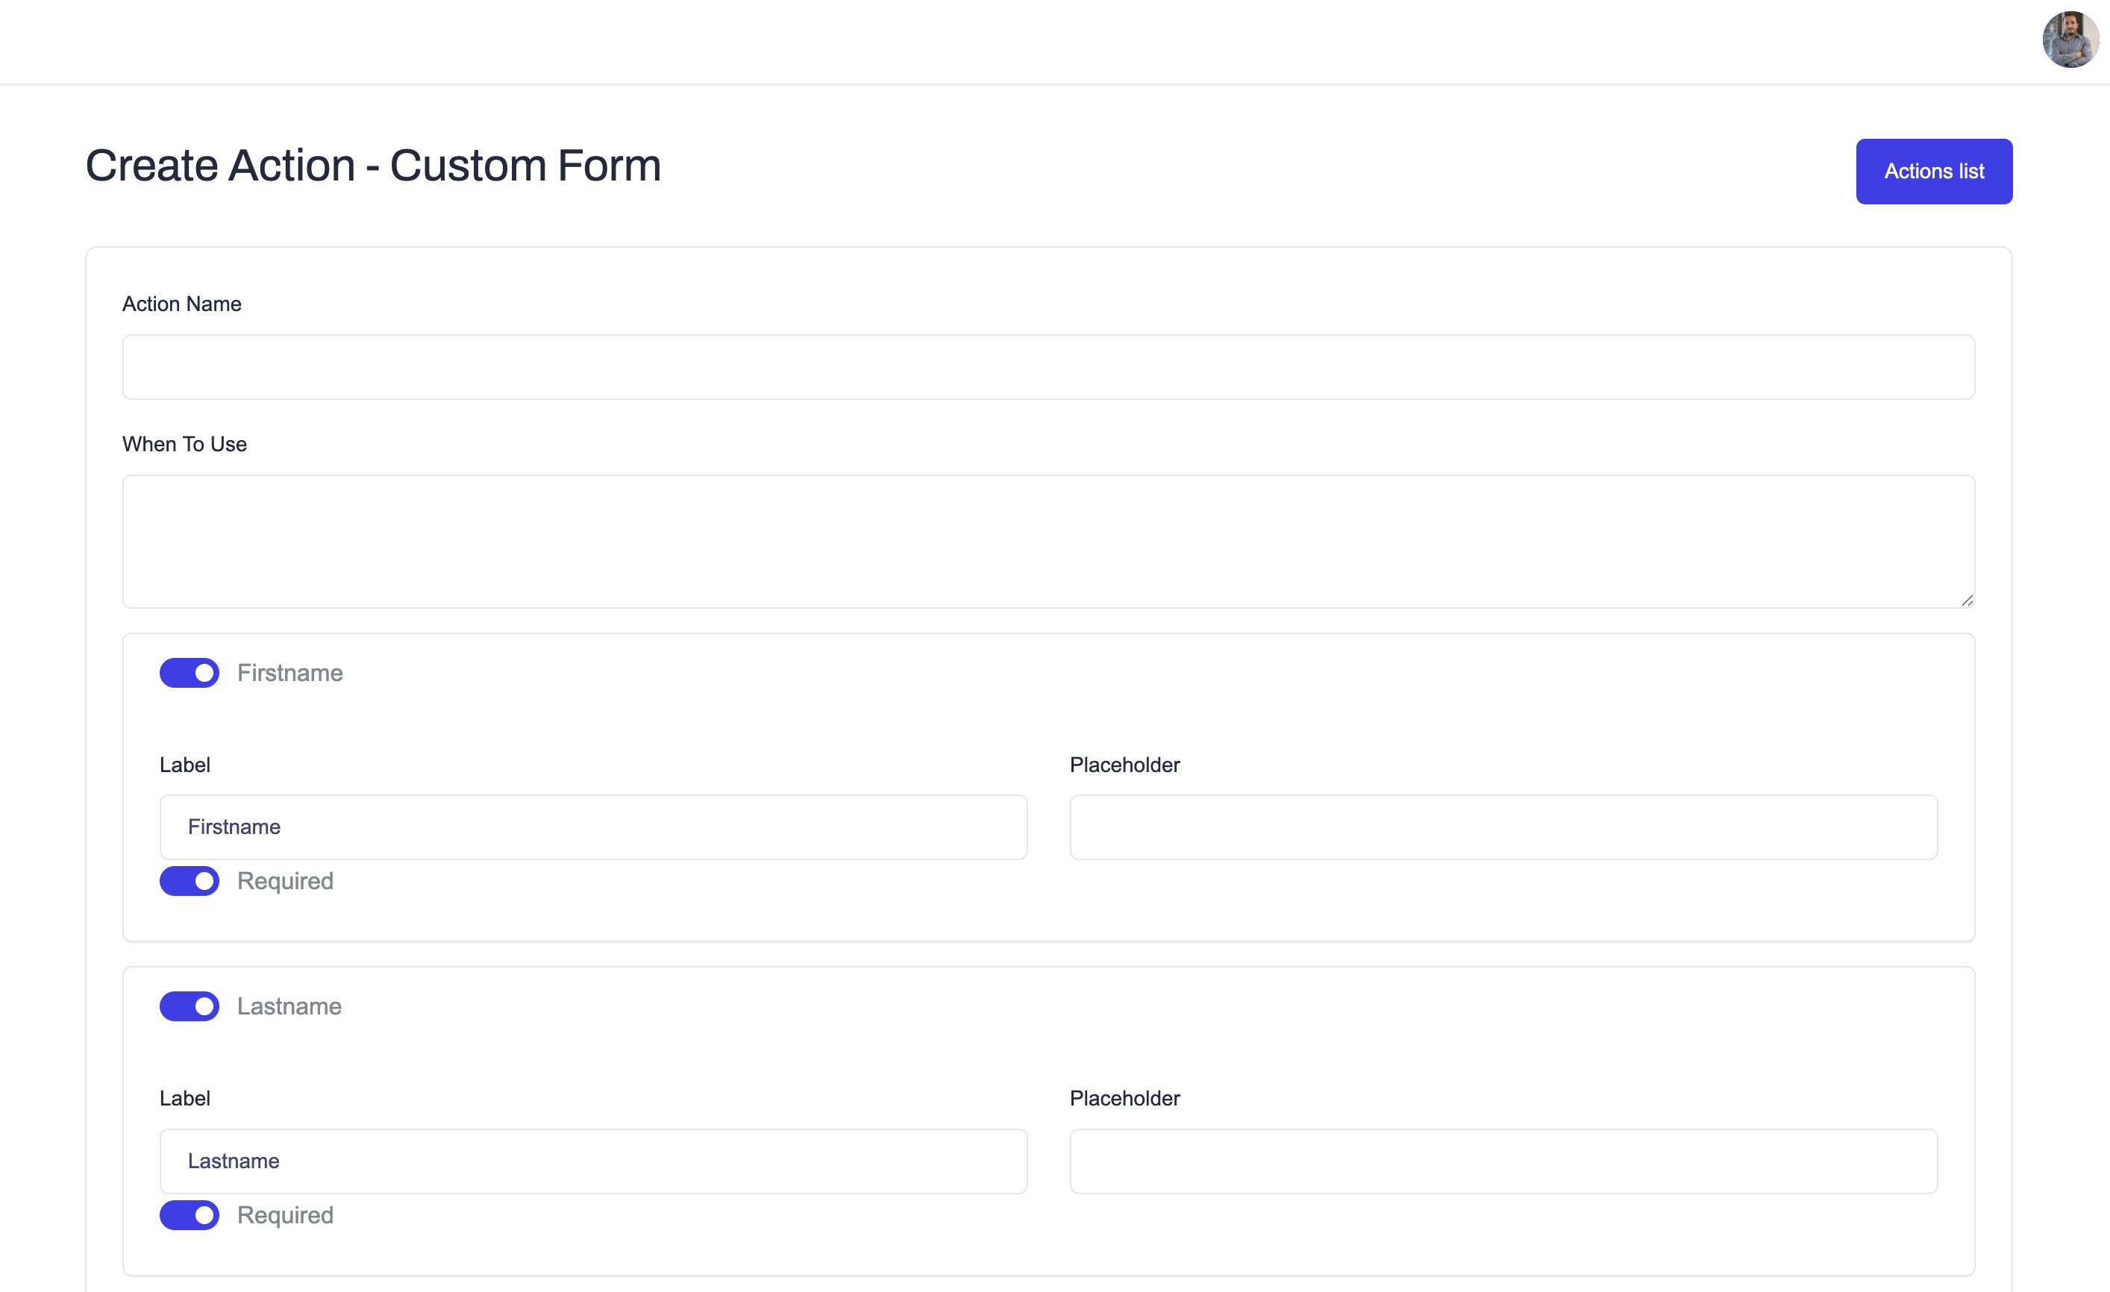This screenshot has height=1292, width=2110.
Task: Click the Firstname Placeholder input
Action: point(1503,827)
